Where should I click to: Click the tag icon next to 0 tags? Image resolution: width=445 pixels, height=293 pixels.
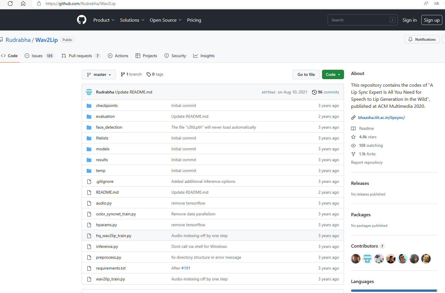149,74
